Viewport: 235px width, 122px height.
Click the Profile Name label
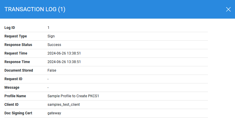coord(15,96)
